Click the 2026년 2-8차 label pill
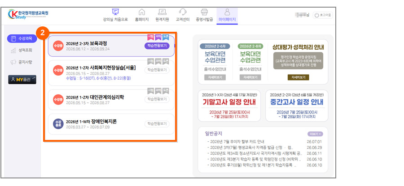The image size is (404, 186). (250, 46)
